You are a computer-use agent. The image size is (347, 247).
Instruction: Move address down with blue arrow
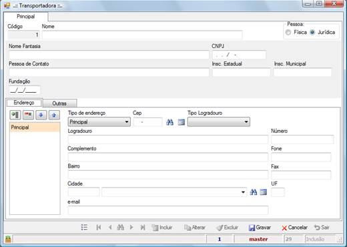tap(41, 115)
